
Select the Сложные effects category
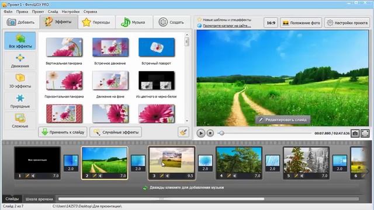(20, 121)
